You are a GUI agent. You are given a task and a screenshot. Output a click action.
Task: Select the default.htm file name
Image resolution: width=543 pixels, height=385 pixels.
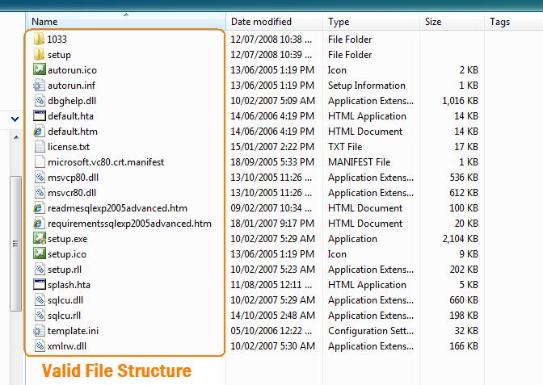click(x=73, y=131)
